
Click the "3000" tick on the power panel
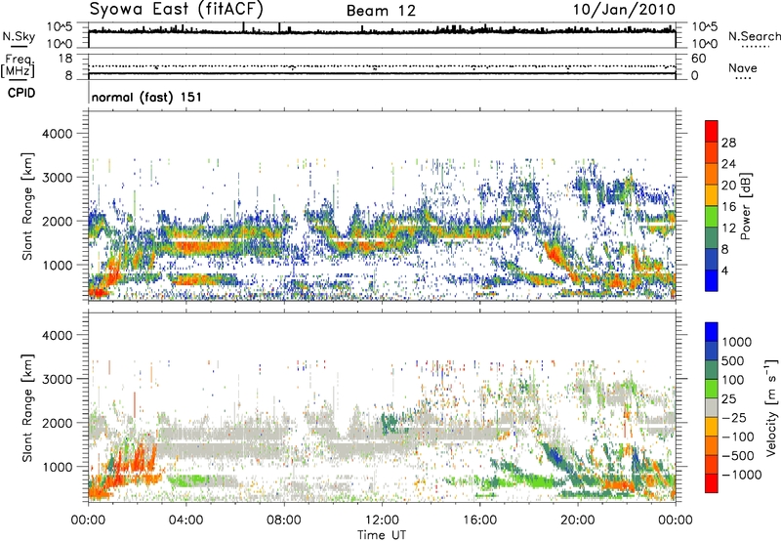tap(57, 178)
